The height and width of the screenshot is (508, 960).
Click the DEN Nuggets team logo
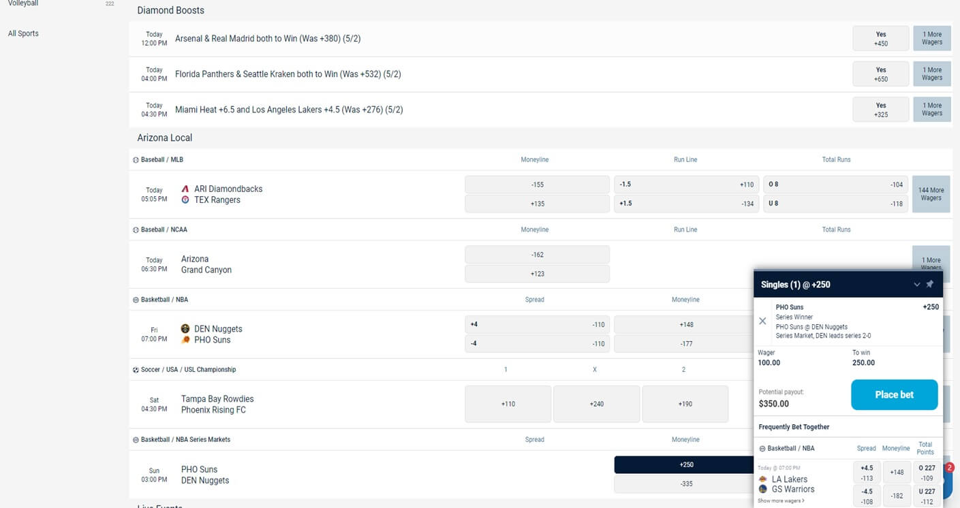coord(185,328)
